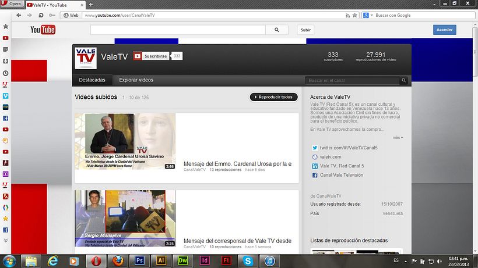Open Windows Explorer from the taskbar

tap(31, 261)
